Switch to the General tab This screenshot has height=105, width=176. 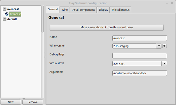click(53, 9)
